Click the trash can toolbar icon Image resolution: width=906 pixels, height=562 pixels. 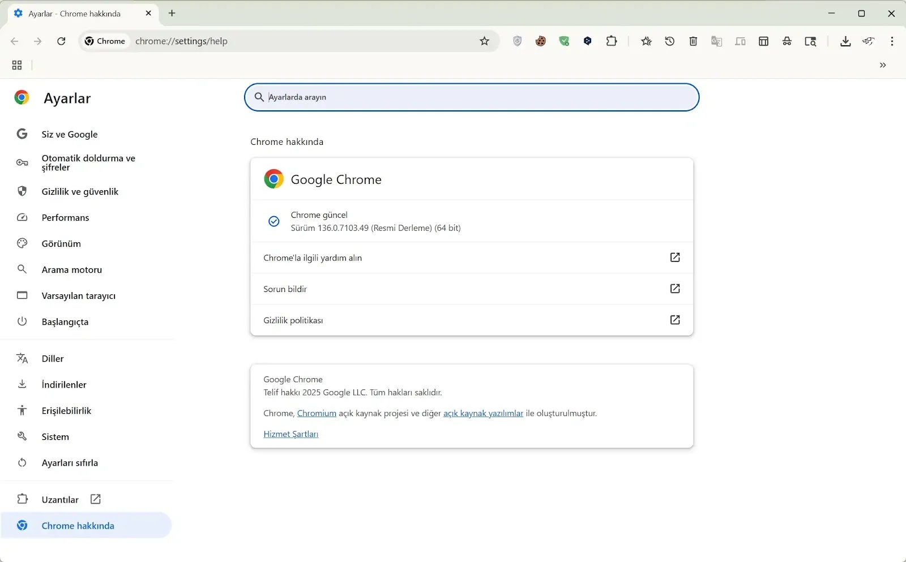pos(693,41)
